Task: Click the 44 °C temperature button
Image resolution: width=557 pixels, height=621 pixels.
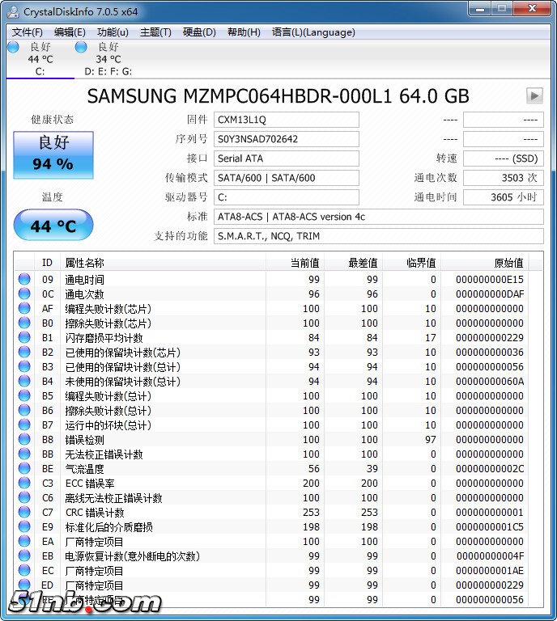Action: [53, 226]
